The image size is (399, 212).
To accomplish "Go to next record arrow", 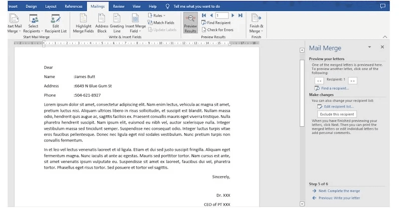I will 233,15.
